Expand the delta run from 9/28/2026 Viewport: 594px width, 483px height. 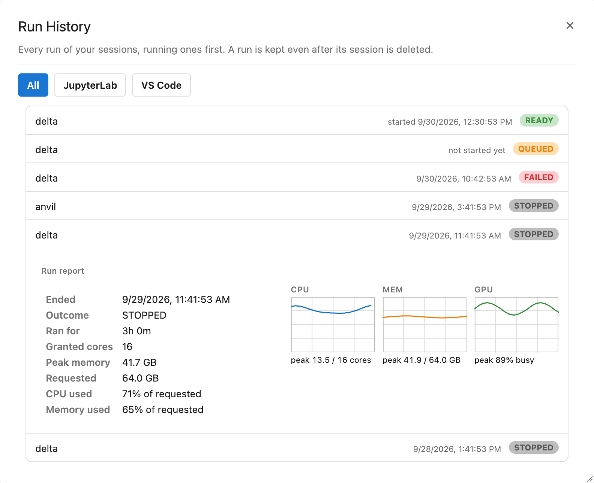pyautogui.click(x=297, y=448)
